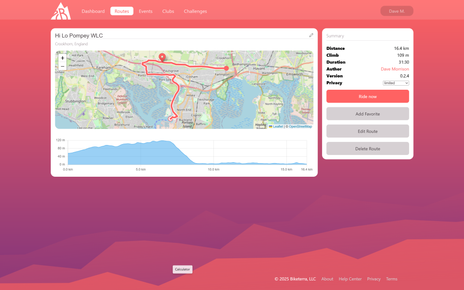Screen dimensions: 464x290
Task: Open the Privacy limited dropdown
Action: coord(396,83)
